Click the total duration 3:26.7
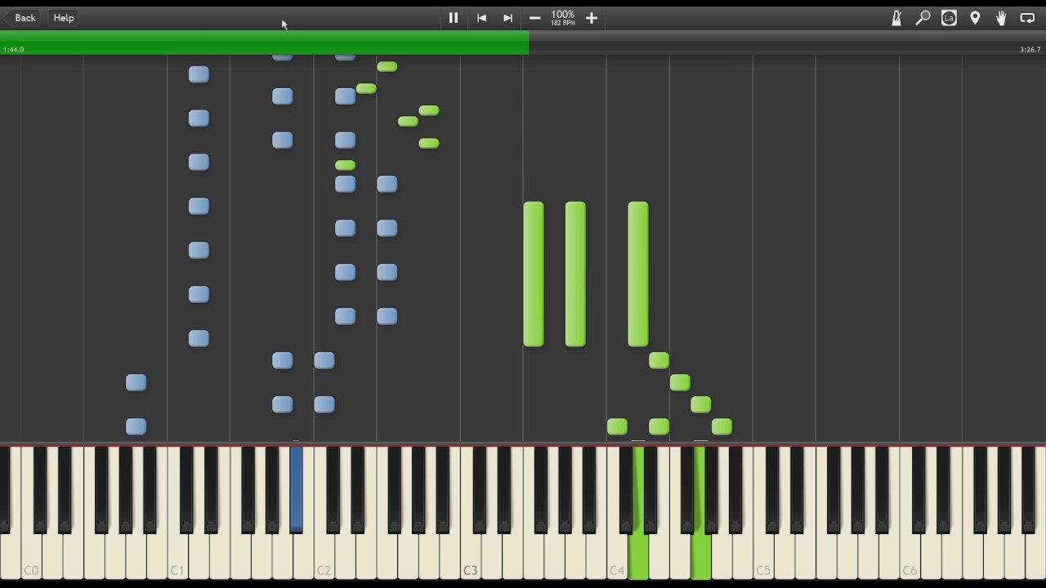This screenshot has width=1046, height=588. click(x=1030, y=50)
